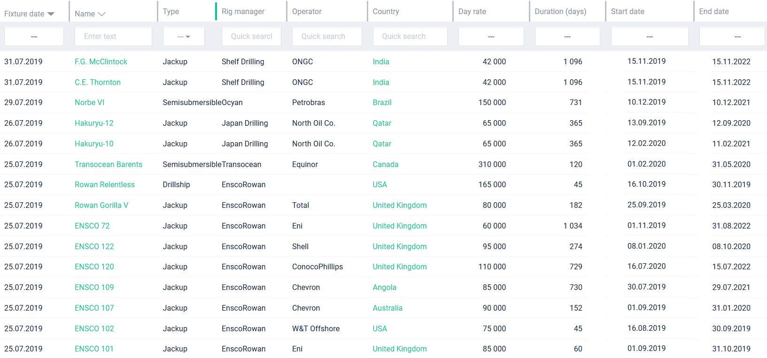This screenshot has height=358, width=767.
Task: Sort by the Day rate column header
Action: pos(472,12)
